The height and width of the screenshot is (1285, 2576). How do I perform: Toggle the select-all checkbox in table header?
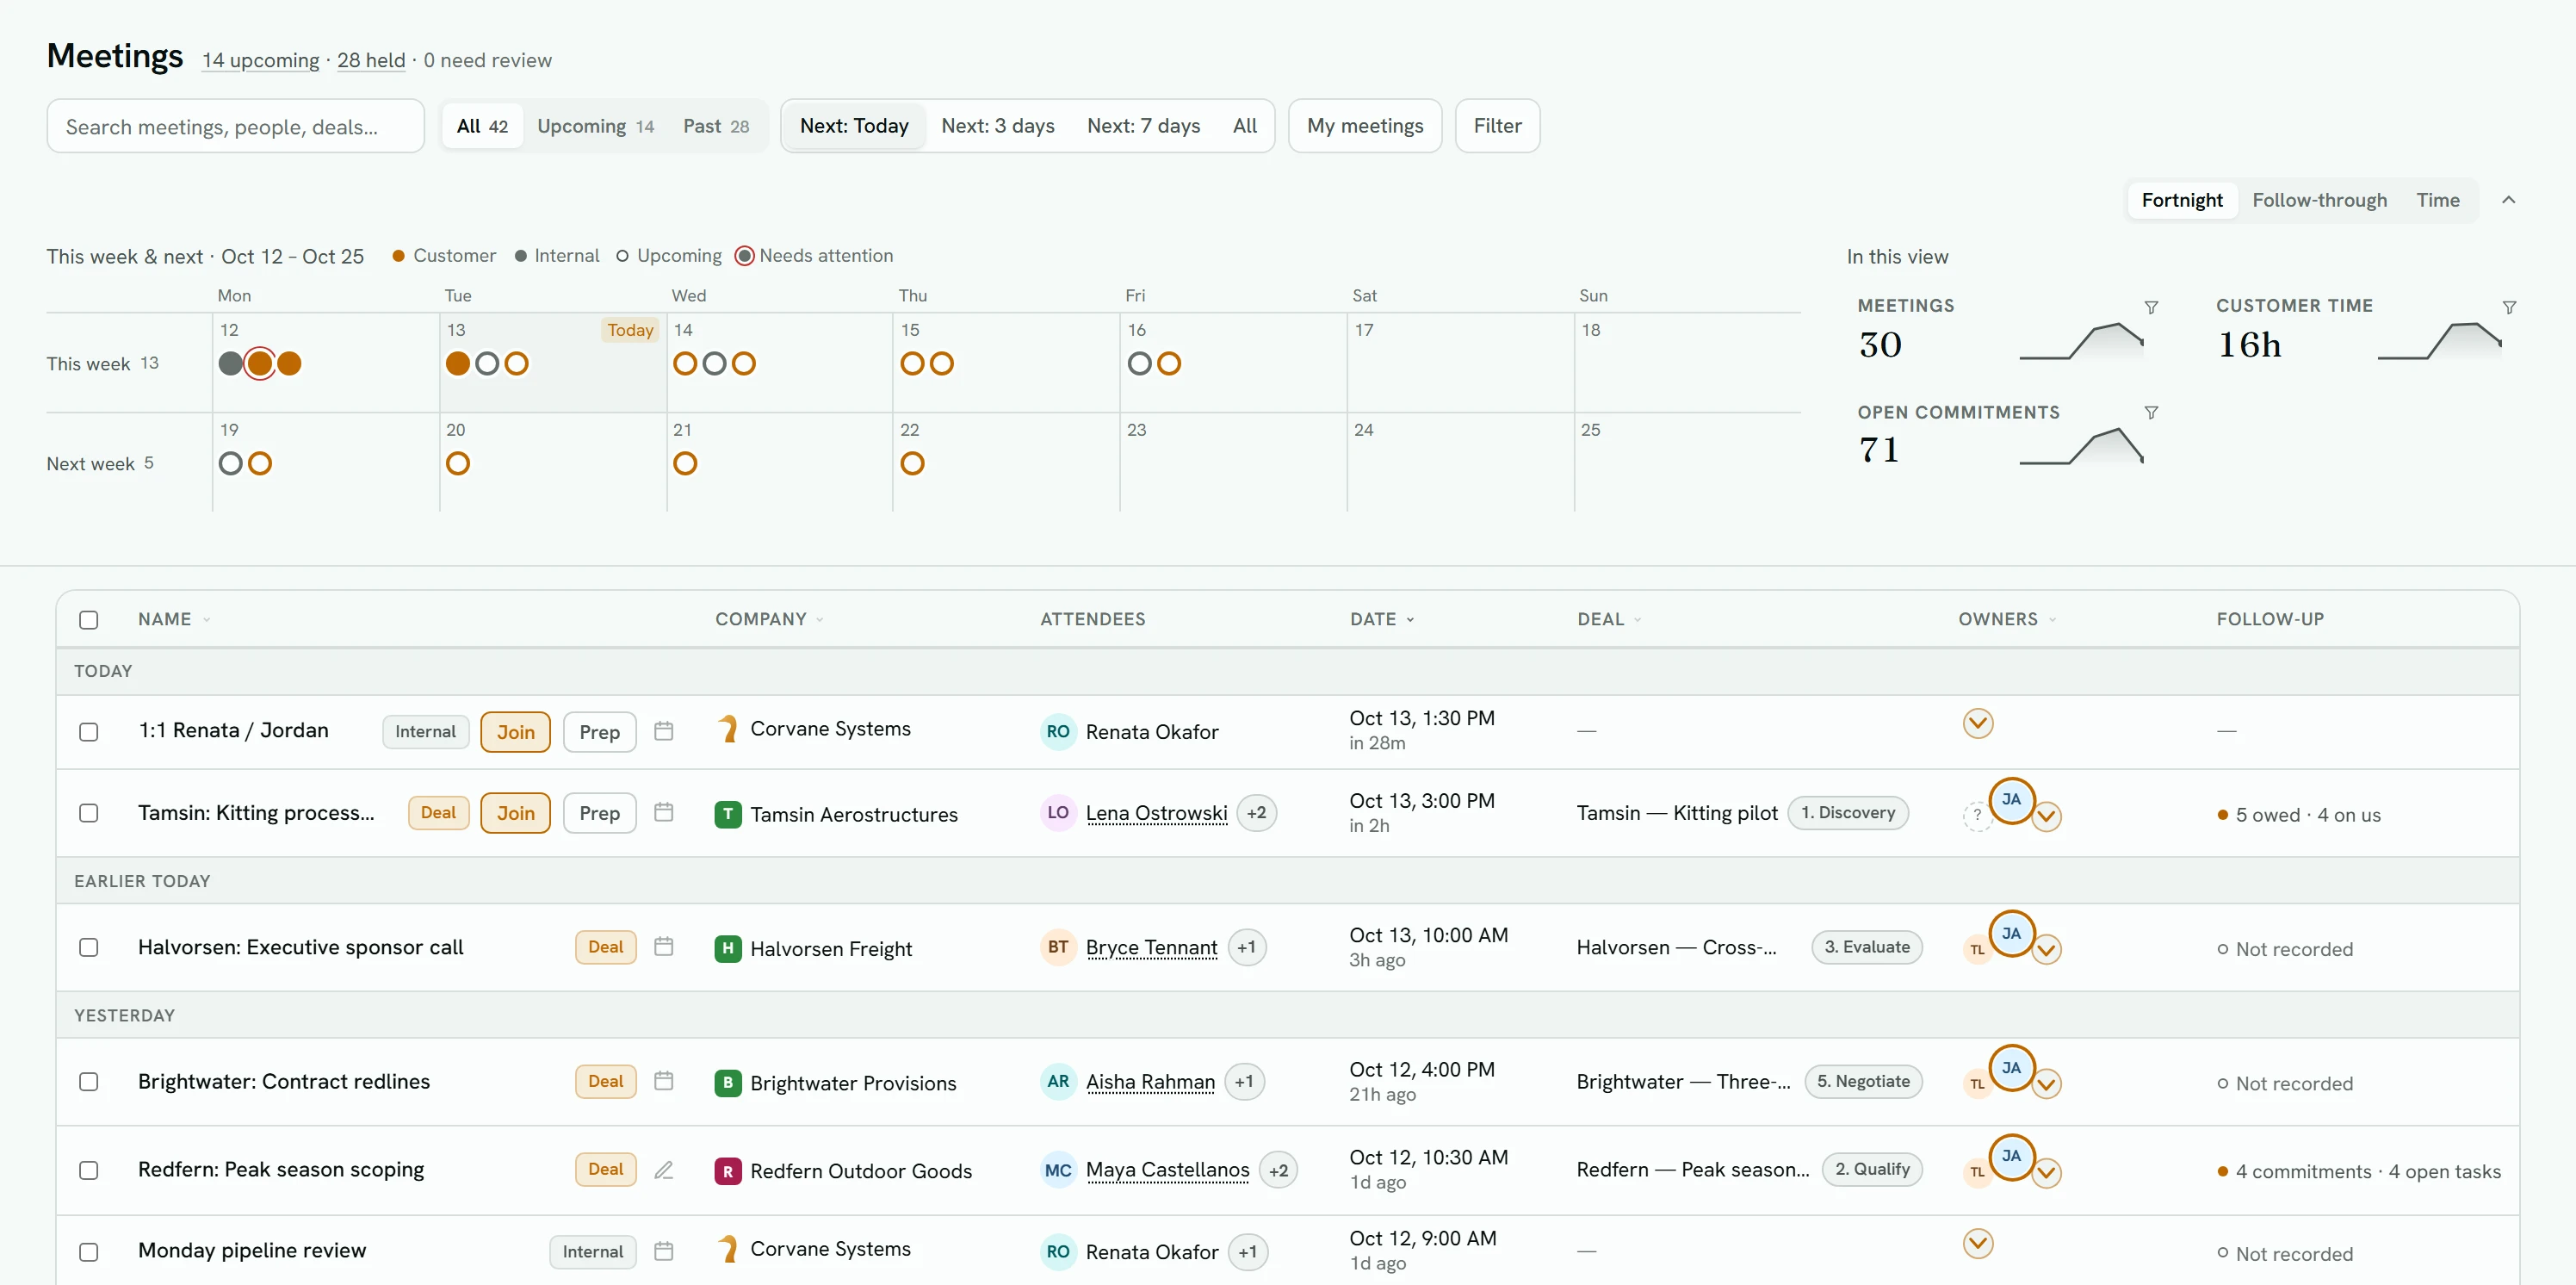coord(89,620)
